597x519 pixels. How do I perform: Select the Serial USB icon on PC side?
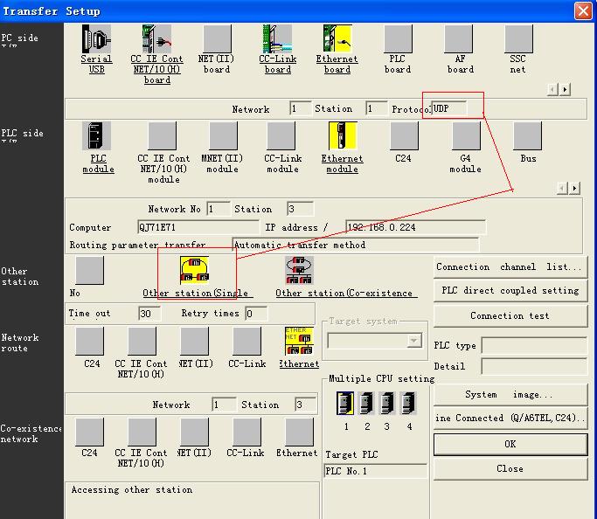(96, 39)
